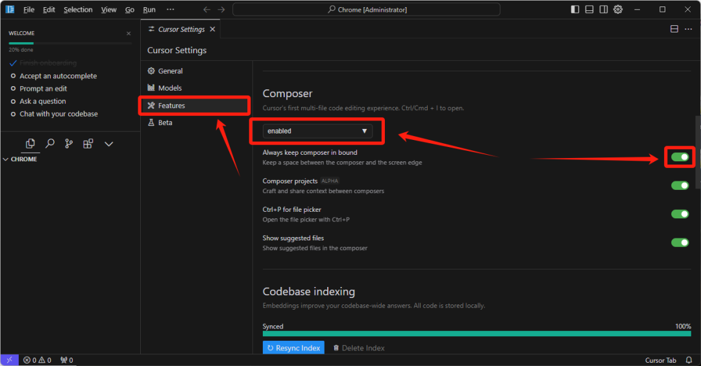Click the Chrome [Administrator] search box
The width and height of the screenshot is (701, 366).
(366, 9)
